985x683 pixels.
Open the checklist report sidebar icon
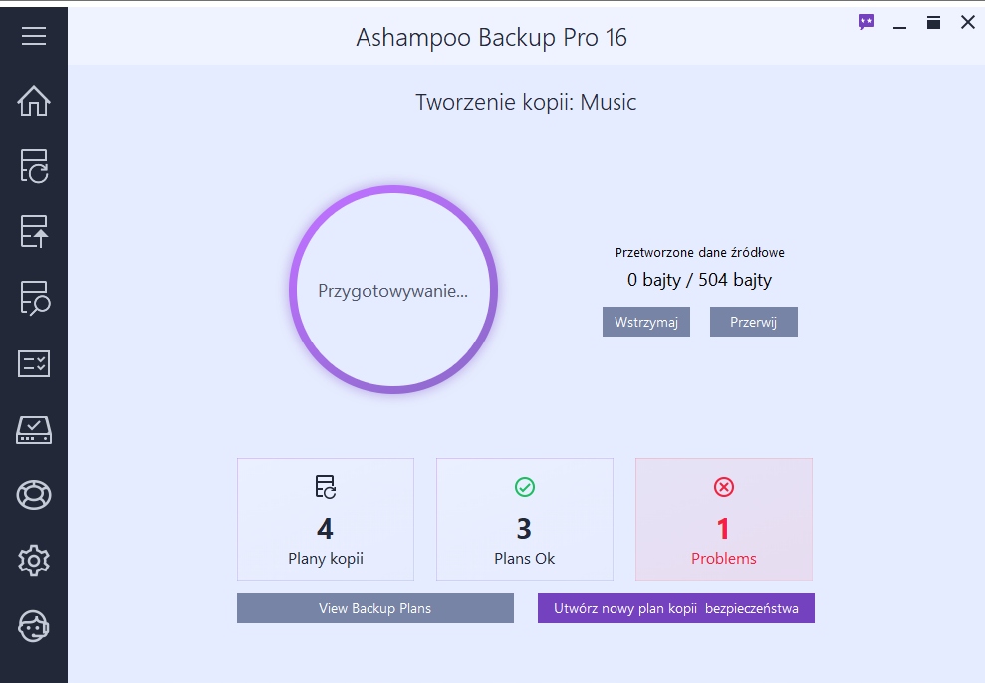click(x=34, y=363)
